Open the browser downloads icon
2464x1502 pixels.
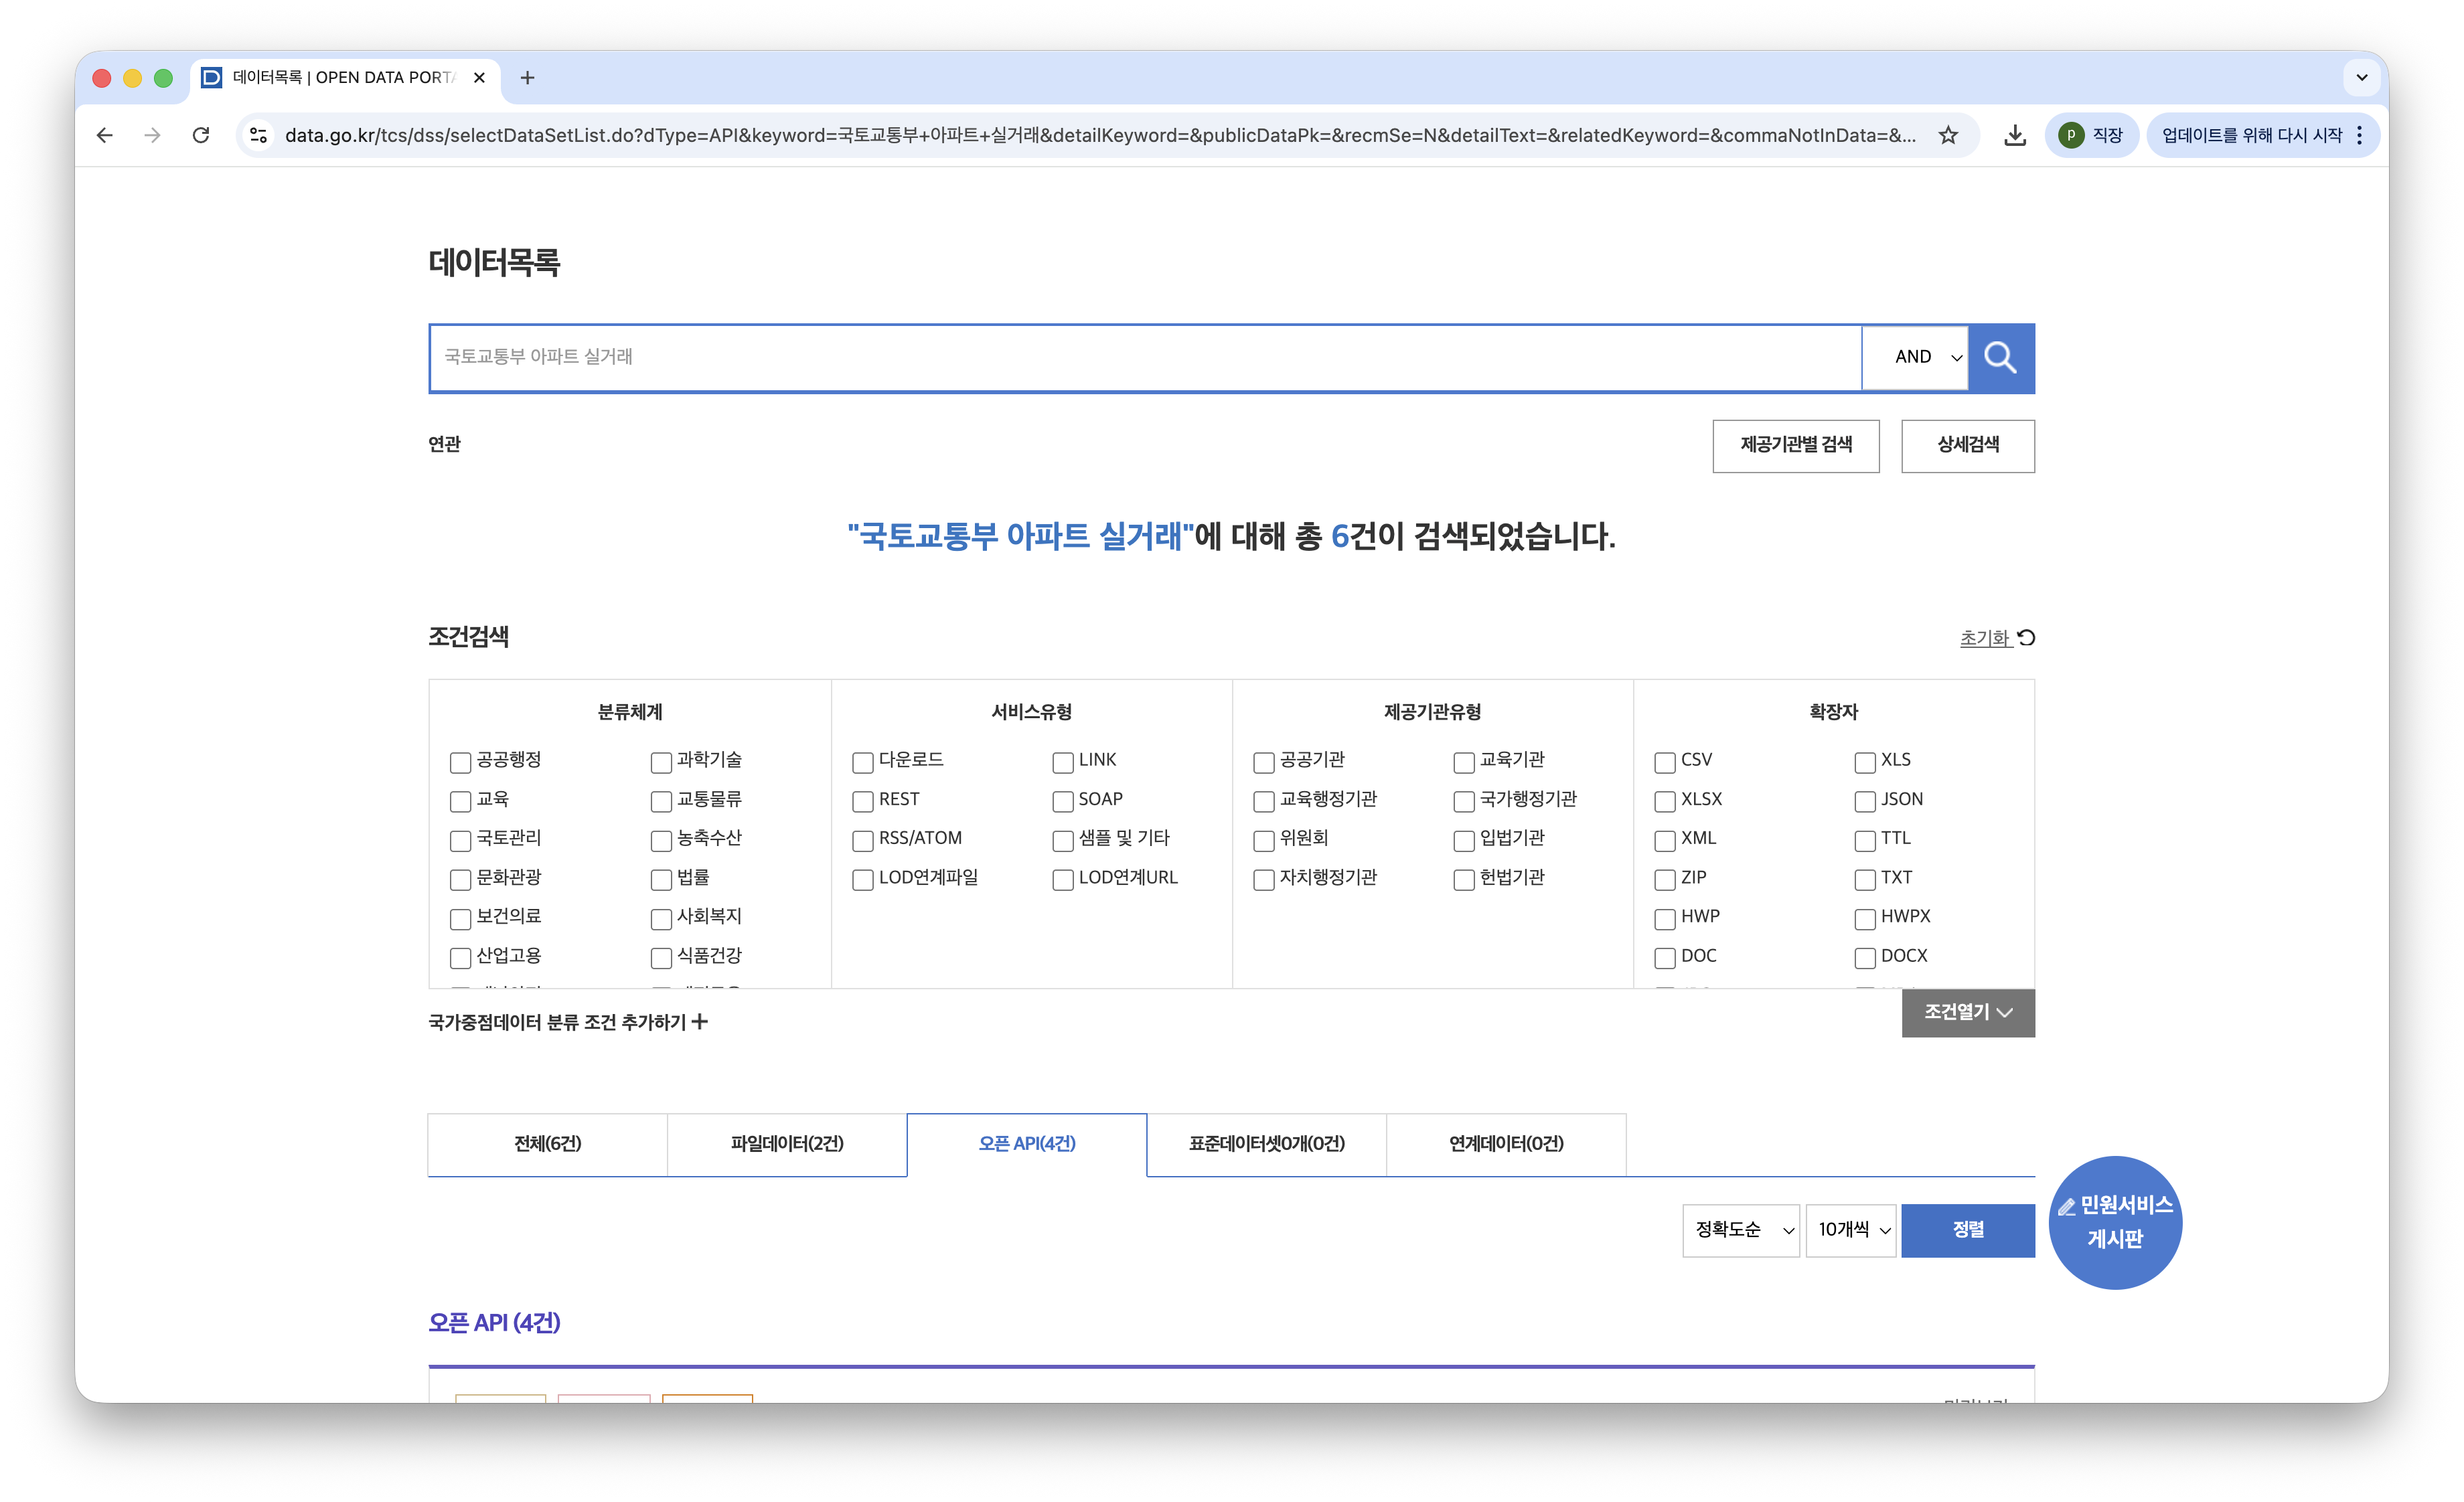click(2015, 135)
